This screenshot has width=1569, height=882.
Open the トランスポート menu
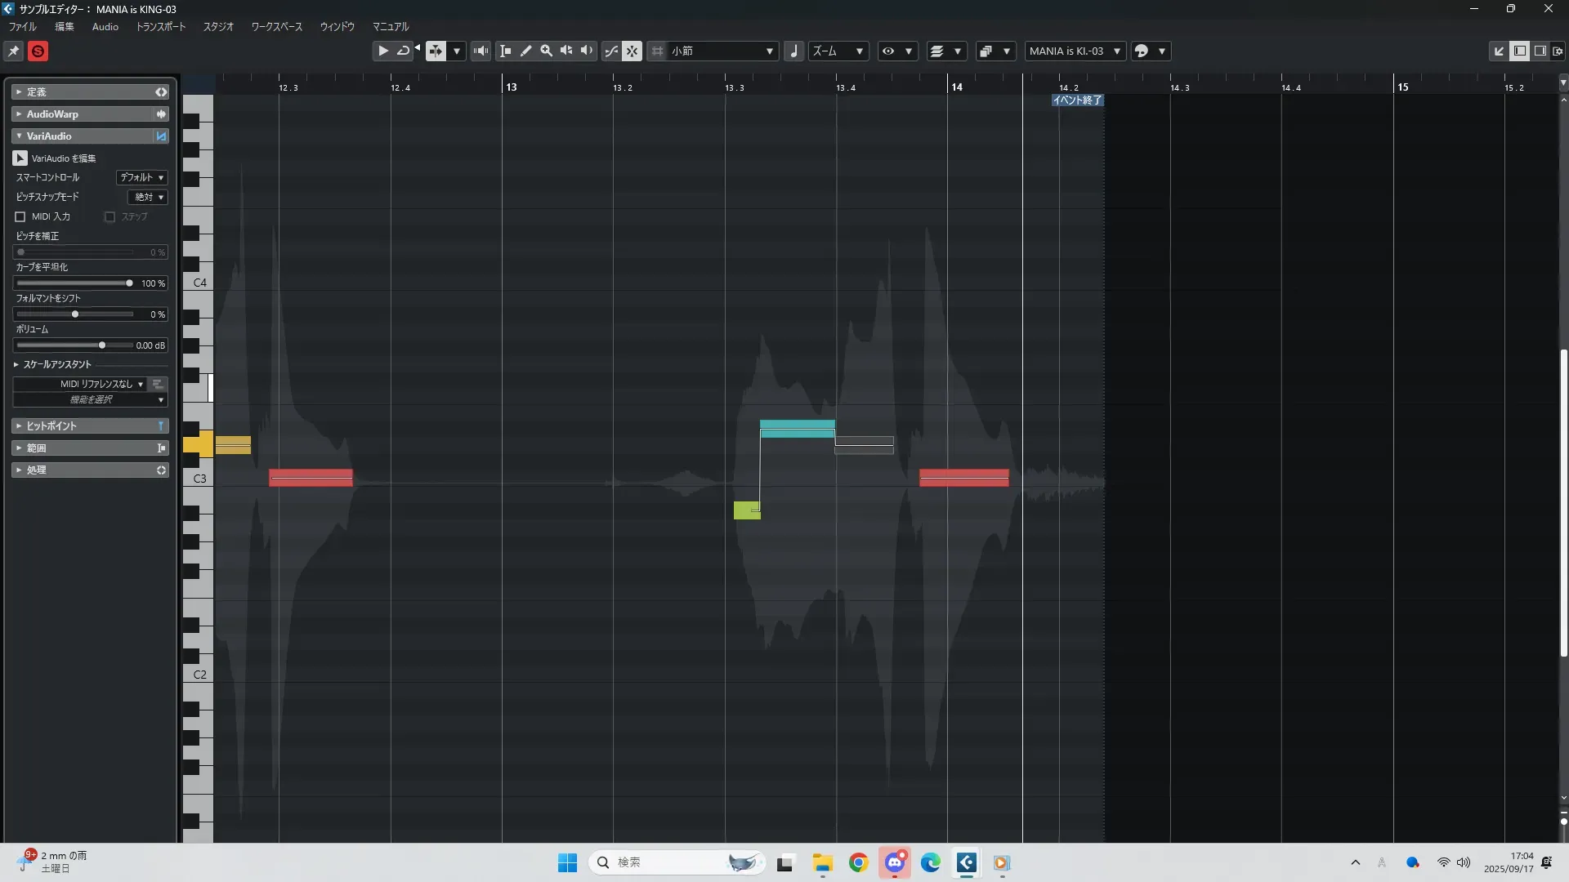tap(160, 27)
